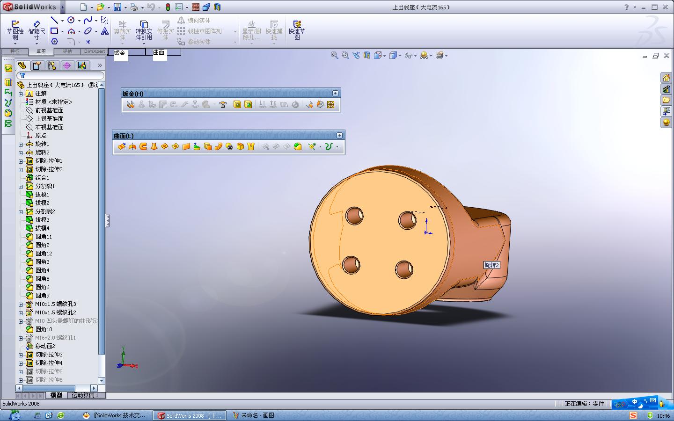The image size is (674, 421).
Task: Open the Display Style dropdown arrow
Action: (x=400, y=56)
